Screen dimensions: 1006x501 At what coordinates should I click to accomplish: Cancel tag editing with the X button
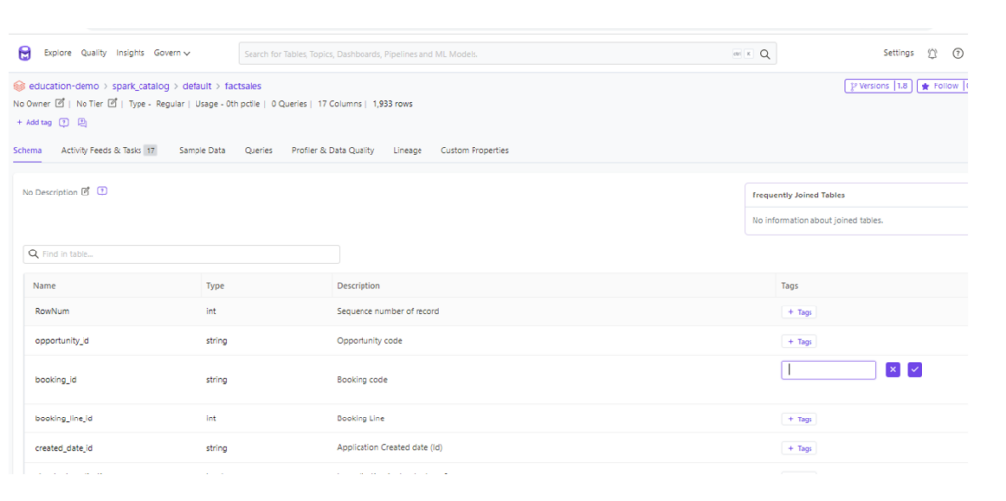(893, 370)
